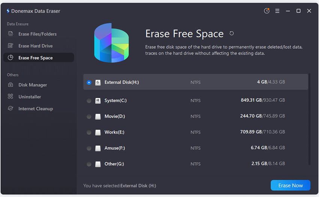
Task: Select the Movie(D:) radio button
Action: tap(89, 116)
